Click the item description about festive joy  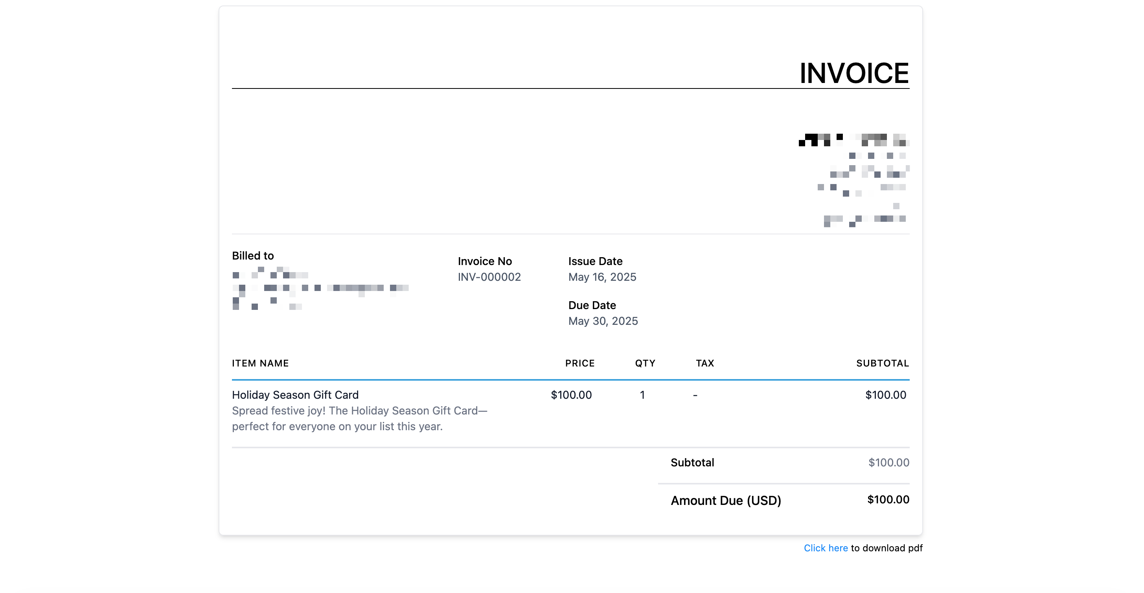coord(359,418)
